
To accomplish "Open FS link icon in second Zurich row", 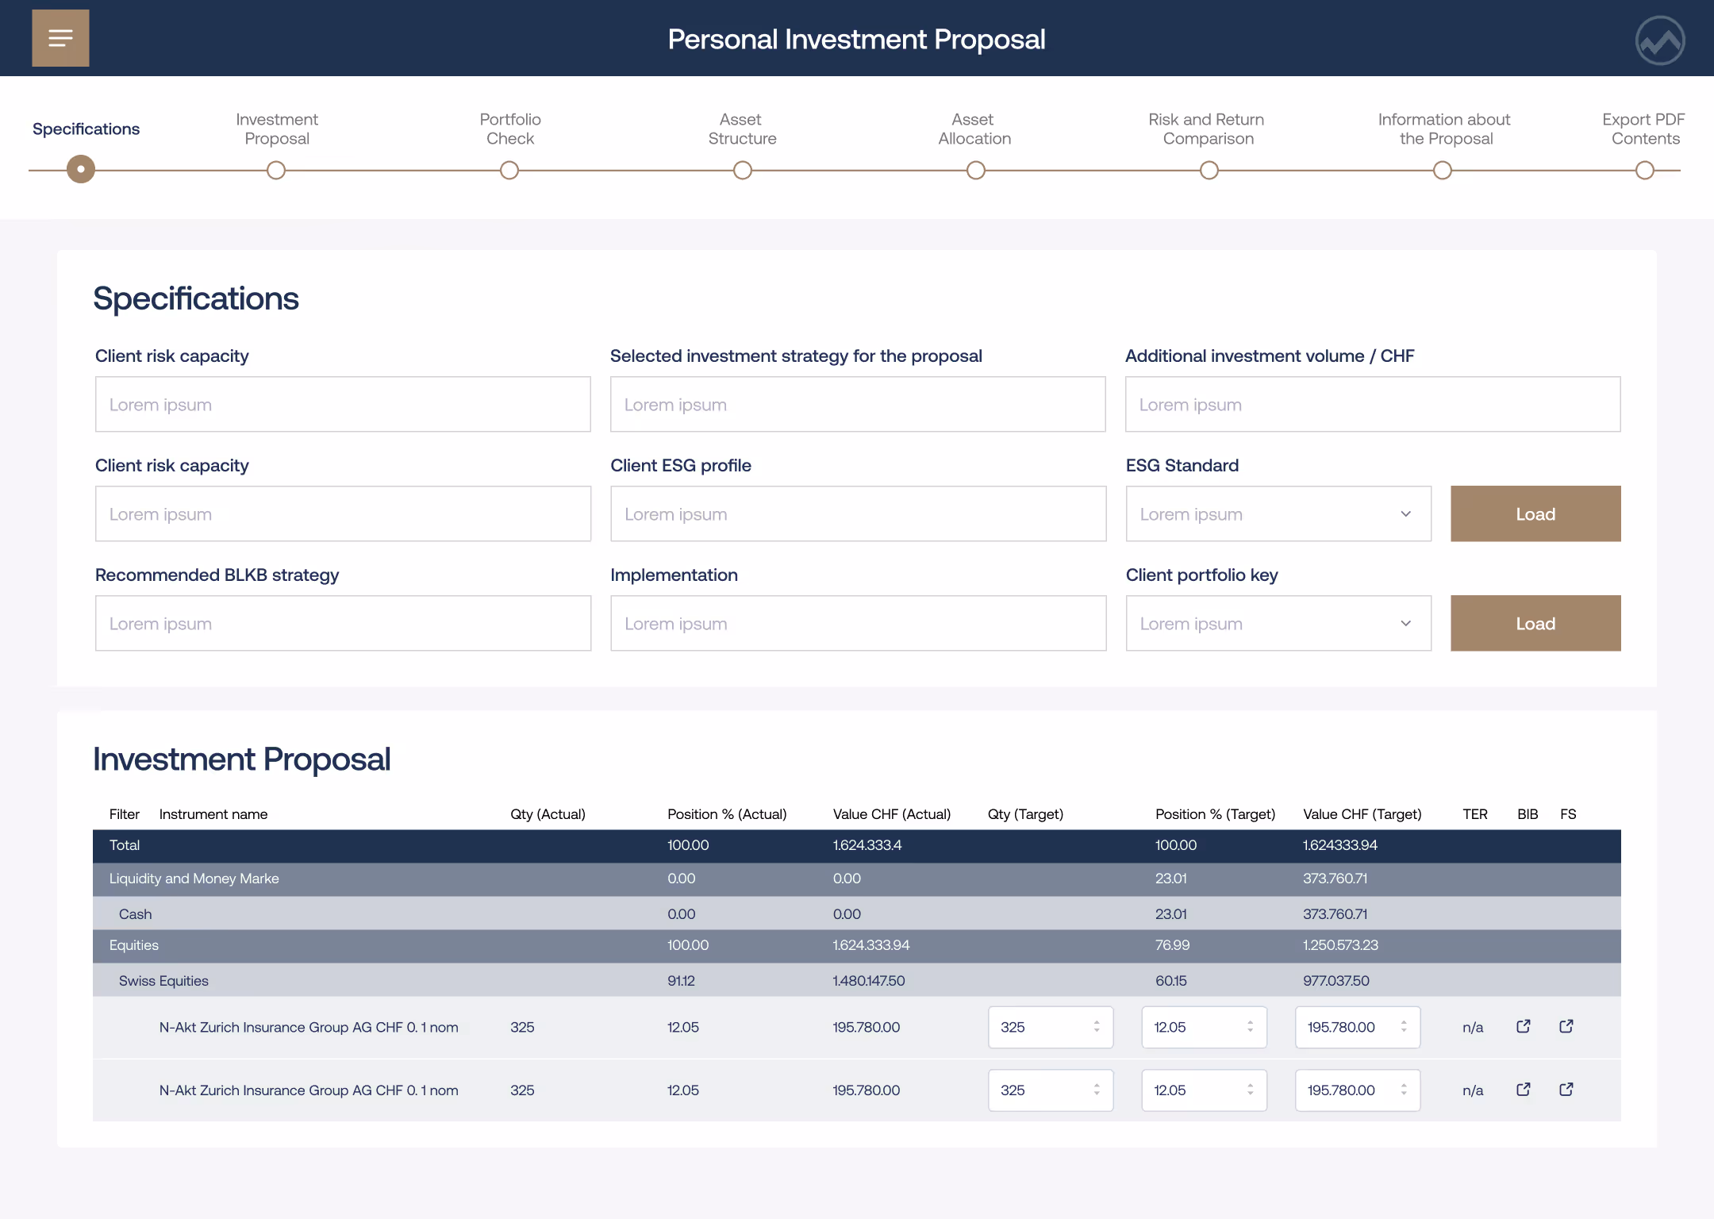I will coord(1566,1090).
